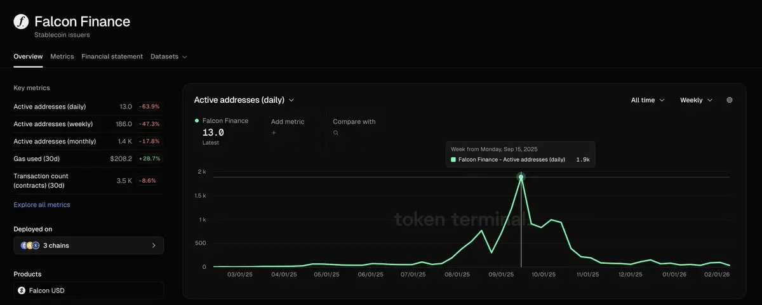Open the Datasets dropdown menu

pyautogui.click(x=168, y=56)
